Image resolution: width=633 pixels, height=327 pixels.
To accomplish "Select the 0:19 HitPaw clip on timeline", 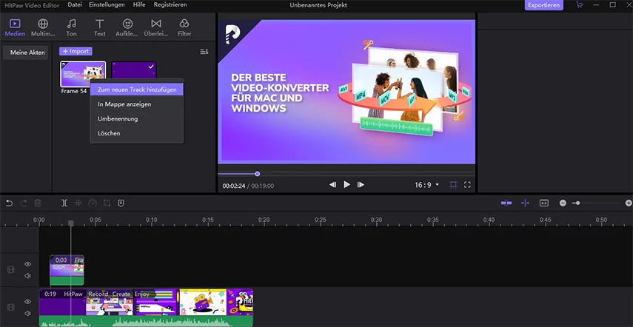I will point(146,307).
